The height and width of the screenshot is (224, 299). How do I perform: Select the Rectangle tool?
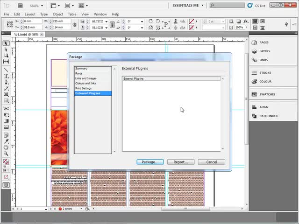[x=6, y=100]
